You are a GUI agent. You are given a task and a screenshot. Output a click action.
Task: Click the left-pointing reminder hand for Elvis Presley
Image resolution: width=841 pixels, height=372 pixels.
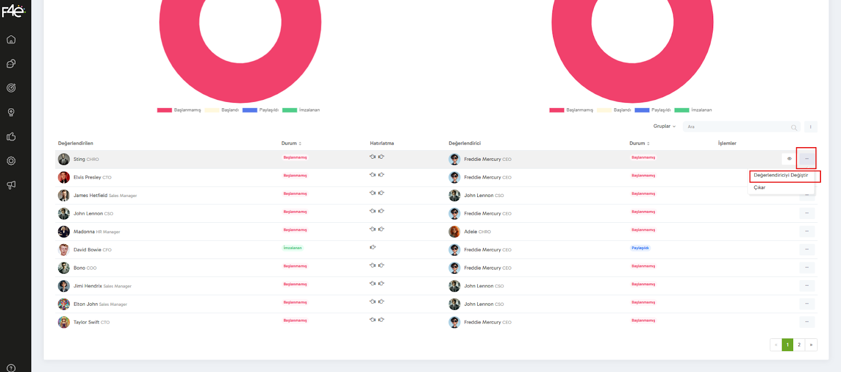(373, 175)
